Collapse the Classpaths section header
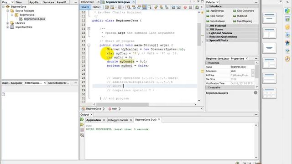Image resolution: width=292 pixels, height=164 pixels. pos(207,87)
